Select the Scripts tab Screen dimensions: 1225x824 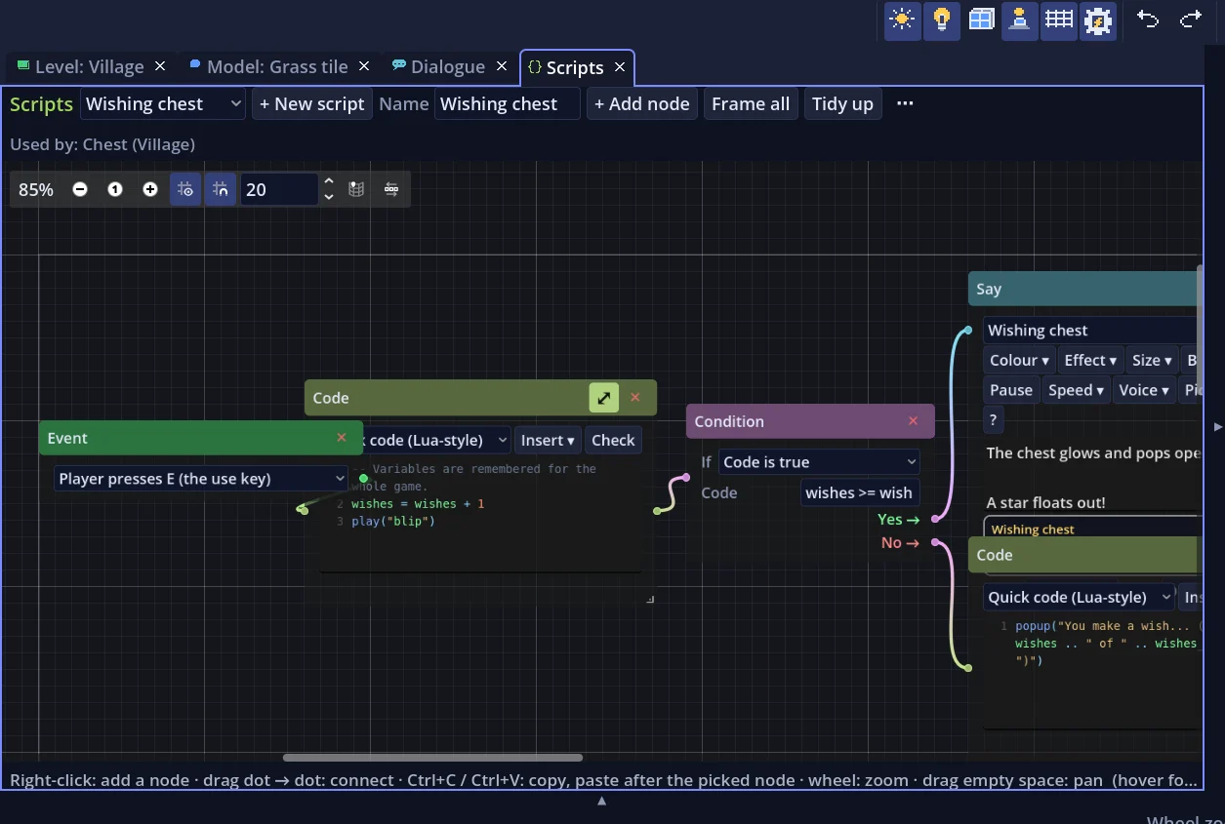tap(574, 67)
